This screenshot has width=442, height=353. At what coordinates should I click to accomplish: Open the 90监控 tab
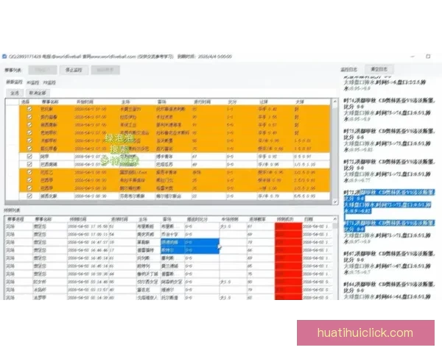(33, 83)
